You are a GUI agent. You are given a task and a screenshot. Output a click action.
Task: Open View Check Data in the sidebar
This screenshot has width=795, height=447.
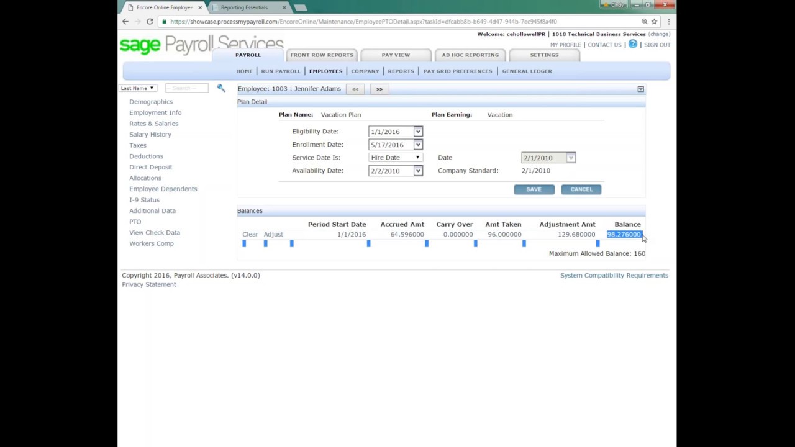[155, 232]
